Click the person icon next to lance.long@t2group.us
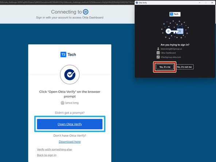216x162 pixels. pos(158,49)
